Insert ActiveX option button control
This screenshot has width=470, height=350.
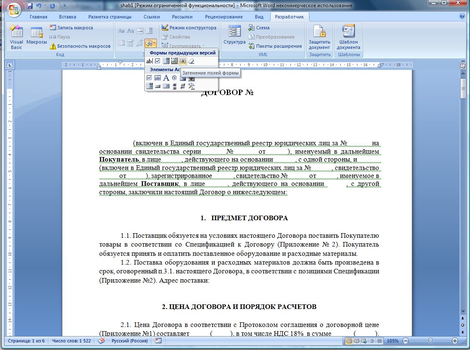[175, 77]
